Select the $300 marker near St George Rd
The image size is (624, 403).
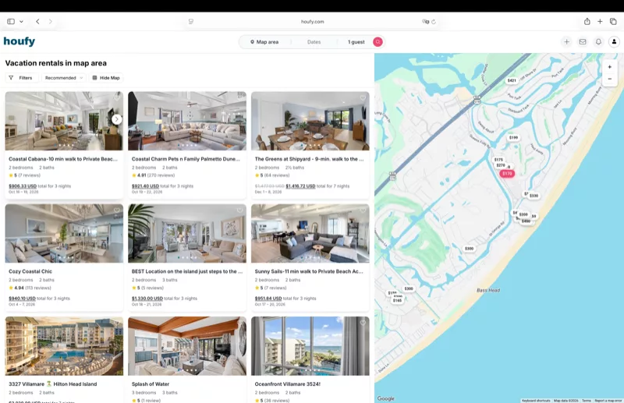tap(470, 249)
